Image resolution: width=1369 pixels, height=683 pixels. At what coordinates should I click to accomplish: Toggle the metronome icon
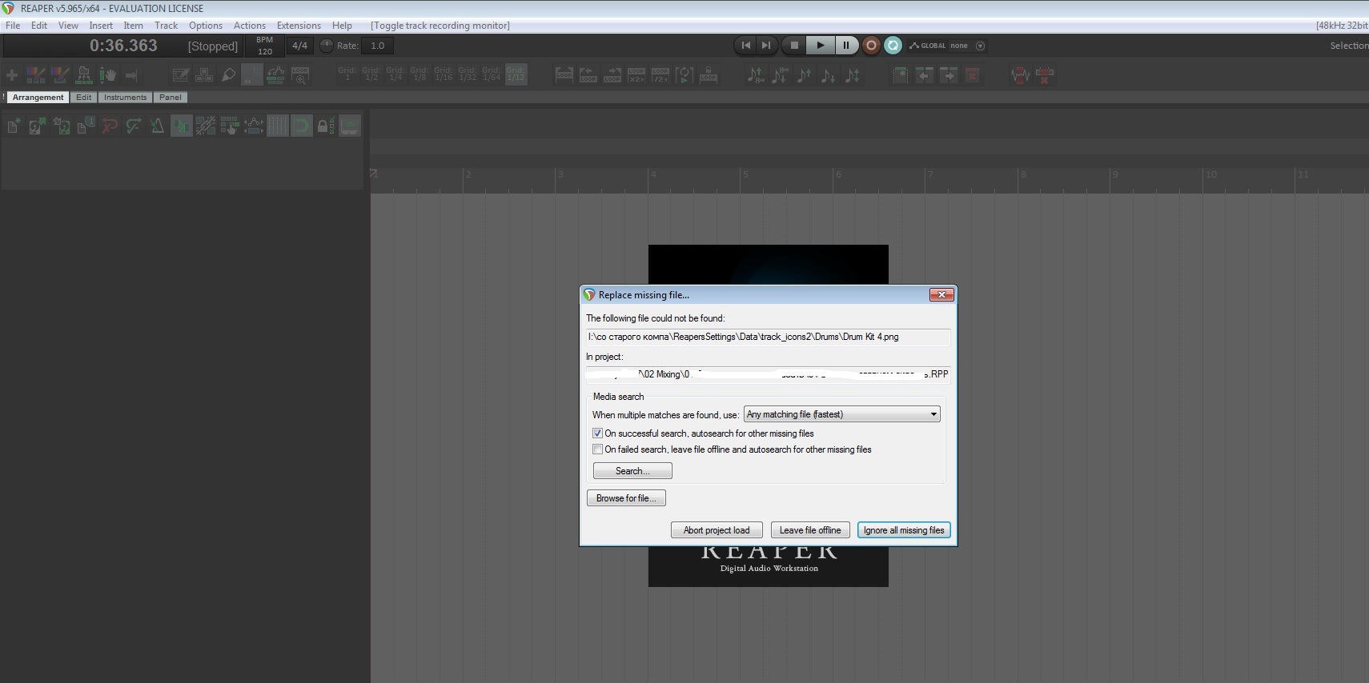click(x=157, y=126)
